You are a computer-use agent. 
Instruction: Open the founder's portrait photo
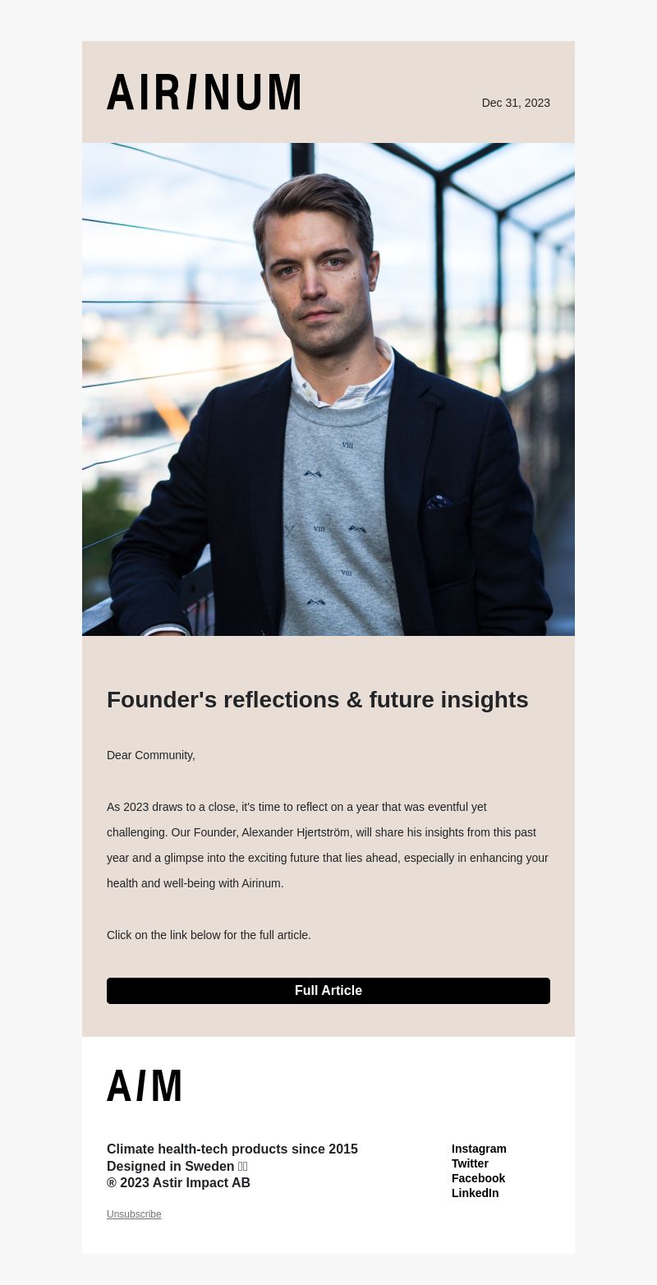pos(328,389)
